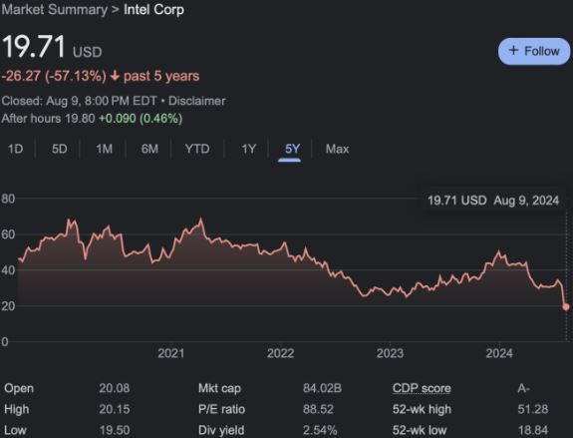Image resolution: width=573 pixels, height=438 pixels.
Task: Click the 2024 label on chart axis
Action: (499, 353)
